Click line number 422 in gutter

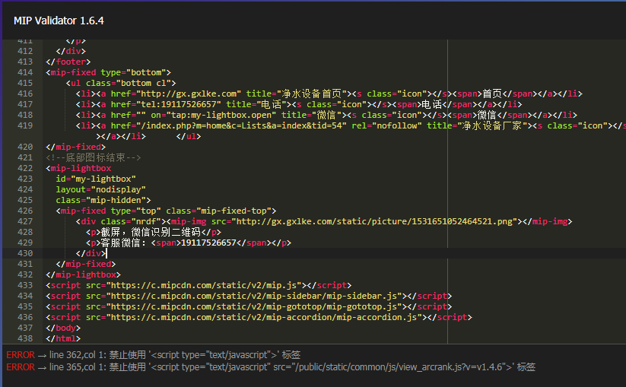(x=25, y=168)
